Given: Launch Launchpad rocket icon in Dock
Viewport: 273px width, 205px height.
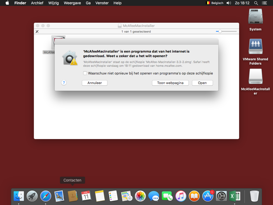Looking at the screenshot, I should [x=32, y=196].
